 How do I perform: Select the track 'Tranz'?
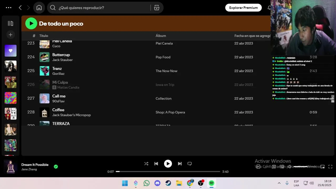coord(57,69)
